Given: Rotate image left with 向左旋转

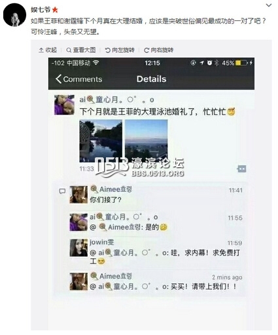Looking at the screenshot, I should click(120, 50).
